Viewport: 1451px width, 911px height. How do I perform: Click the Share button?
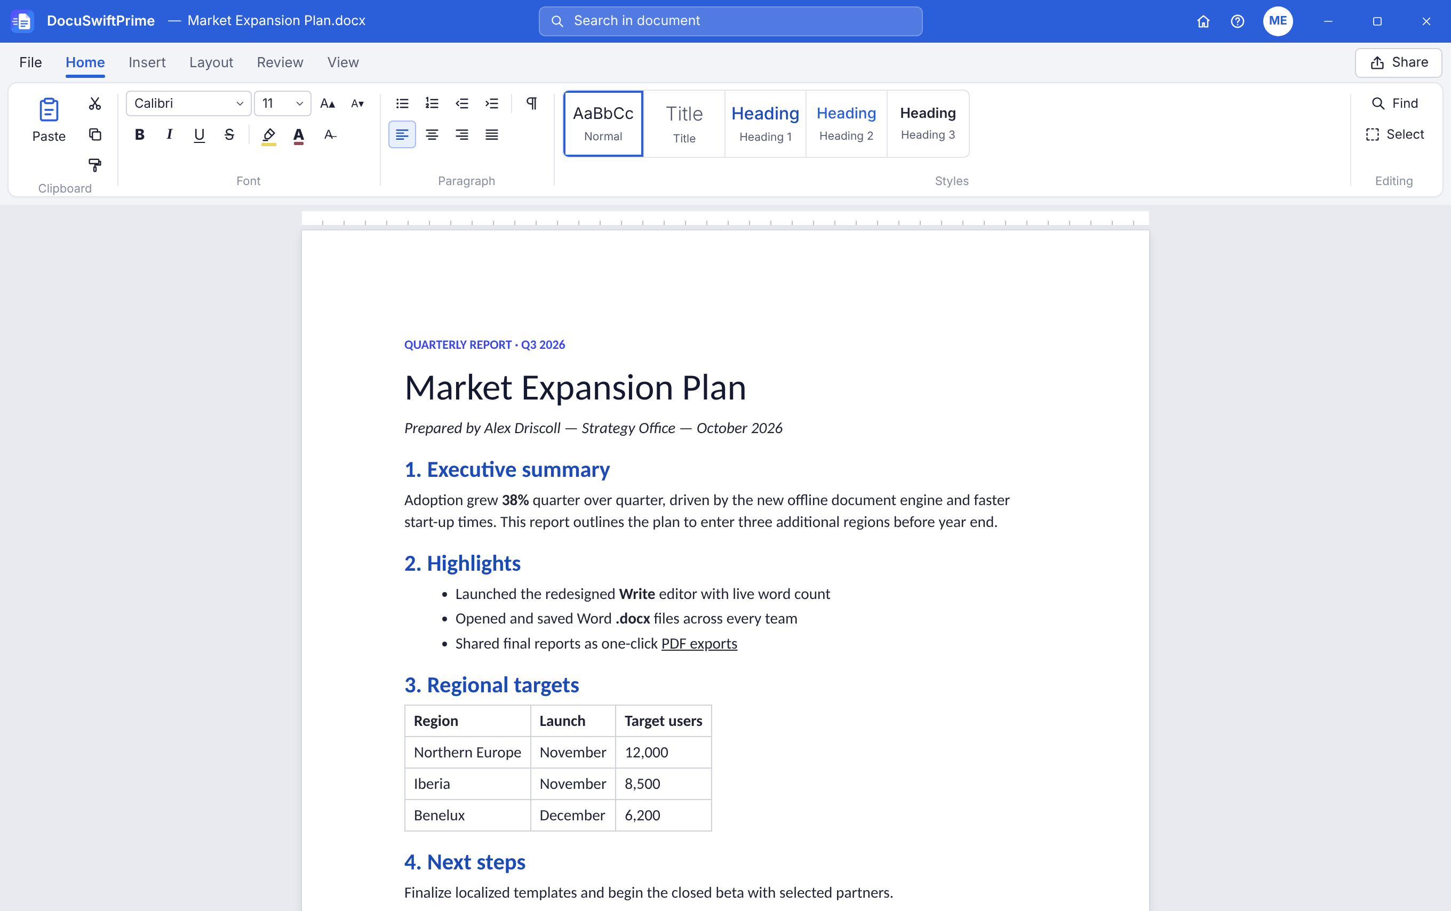pyautogui.click(x=1399, y=62)
